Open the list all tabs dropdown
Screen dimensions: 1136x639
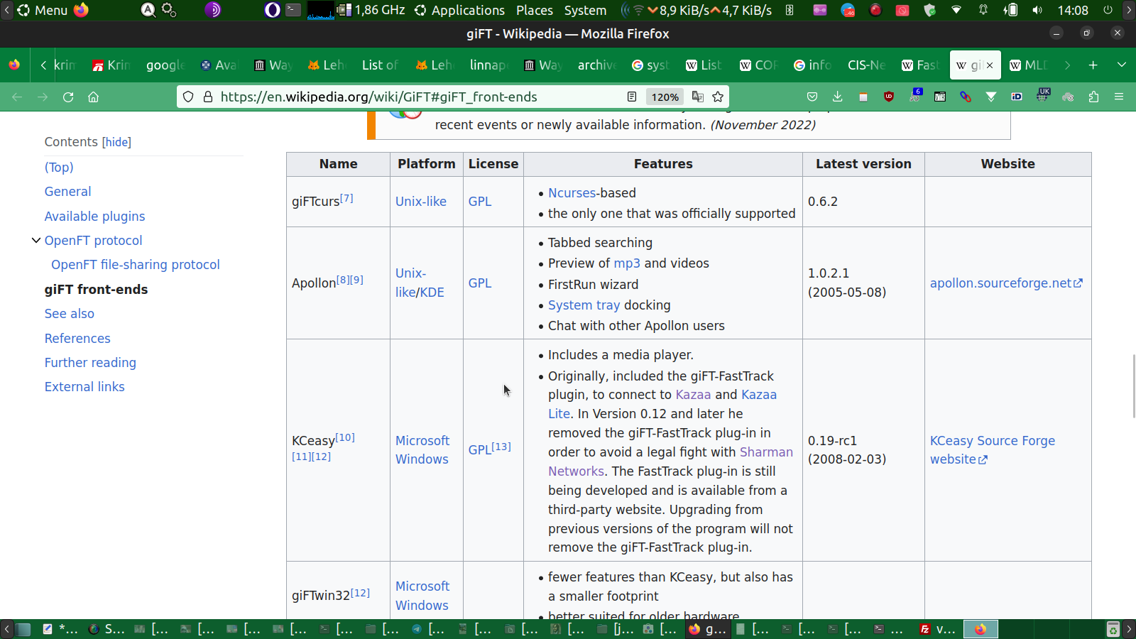click(1122, 65)
